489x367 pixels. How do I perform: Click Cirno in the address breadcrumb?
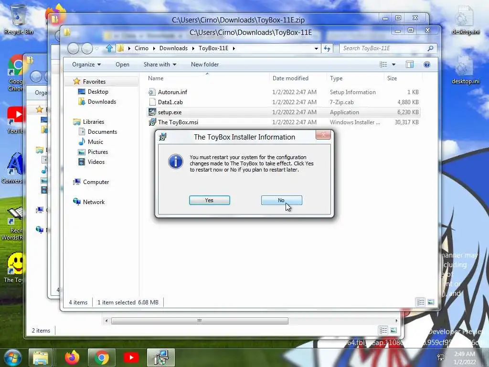tap(141, 48)
